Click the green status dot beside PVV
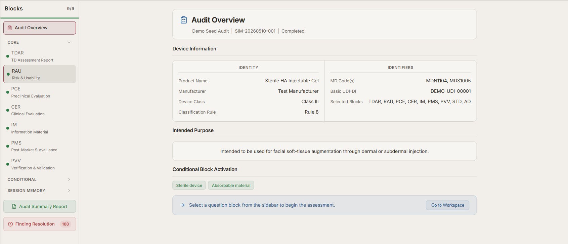The image size is (568, 244). tap(8, 164)
